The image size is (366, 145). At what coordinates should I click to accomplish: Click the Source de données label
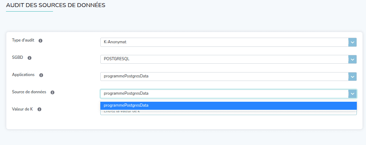pos(29,92)
